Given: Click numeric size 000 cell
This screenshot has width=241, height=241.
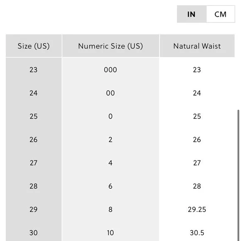Looking at the screenshot, I should (x=111, y=70).
